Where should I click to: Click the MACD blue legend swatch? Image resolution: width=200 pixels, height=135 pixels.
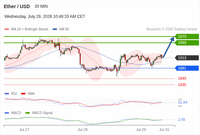pyautogui.click(x=7, y=113)
